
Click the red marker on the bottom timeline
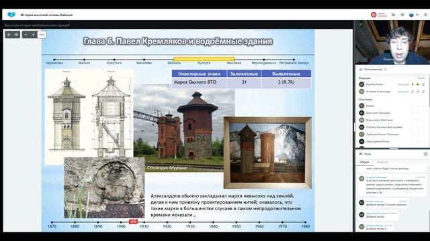(x=133, y=222)
